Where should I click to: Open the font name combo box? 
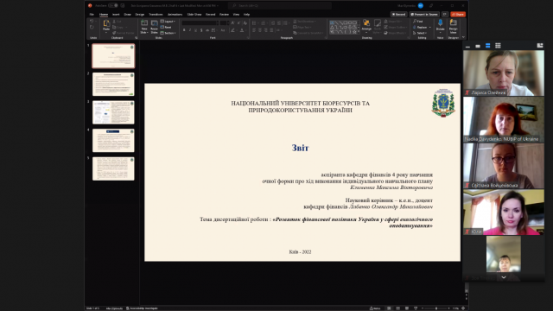200,23
